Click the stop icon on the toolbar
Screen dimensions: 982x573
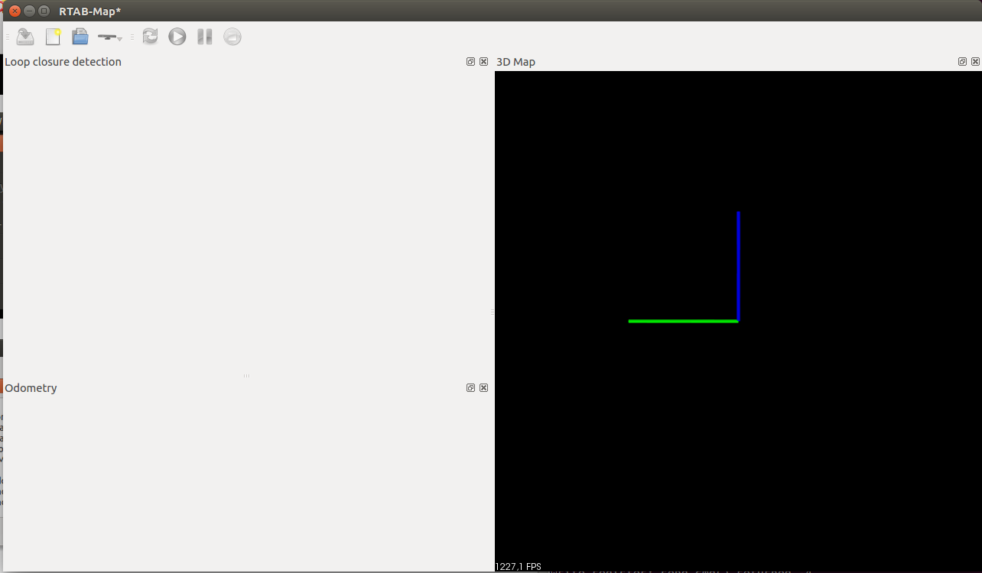click(232, 36)
